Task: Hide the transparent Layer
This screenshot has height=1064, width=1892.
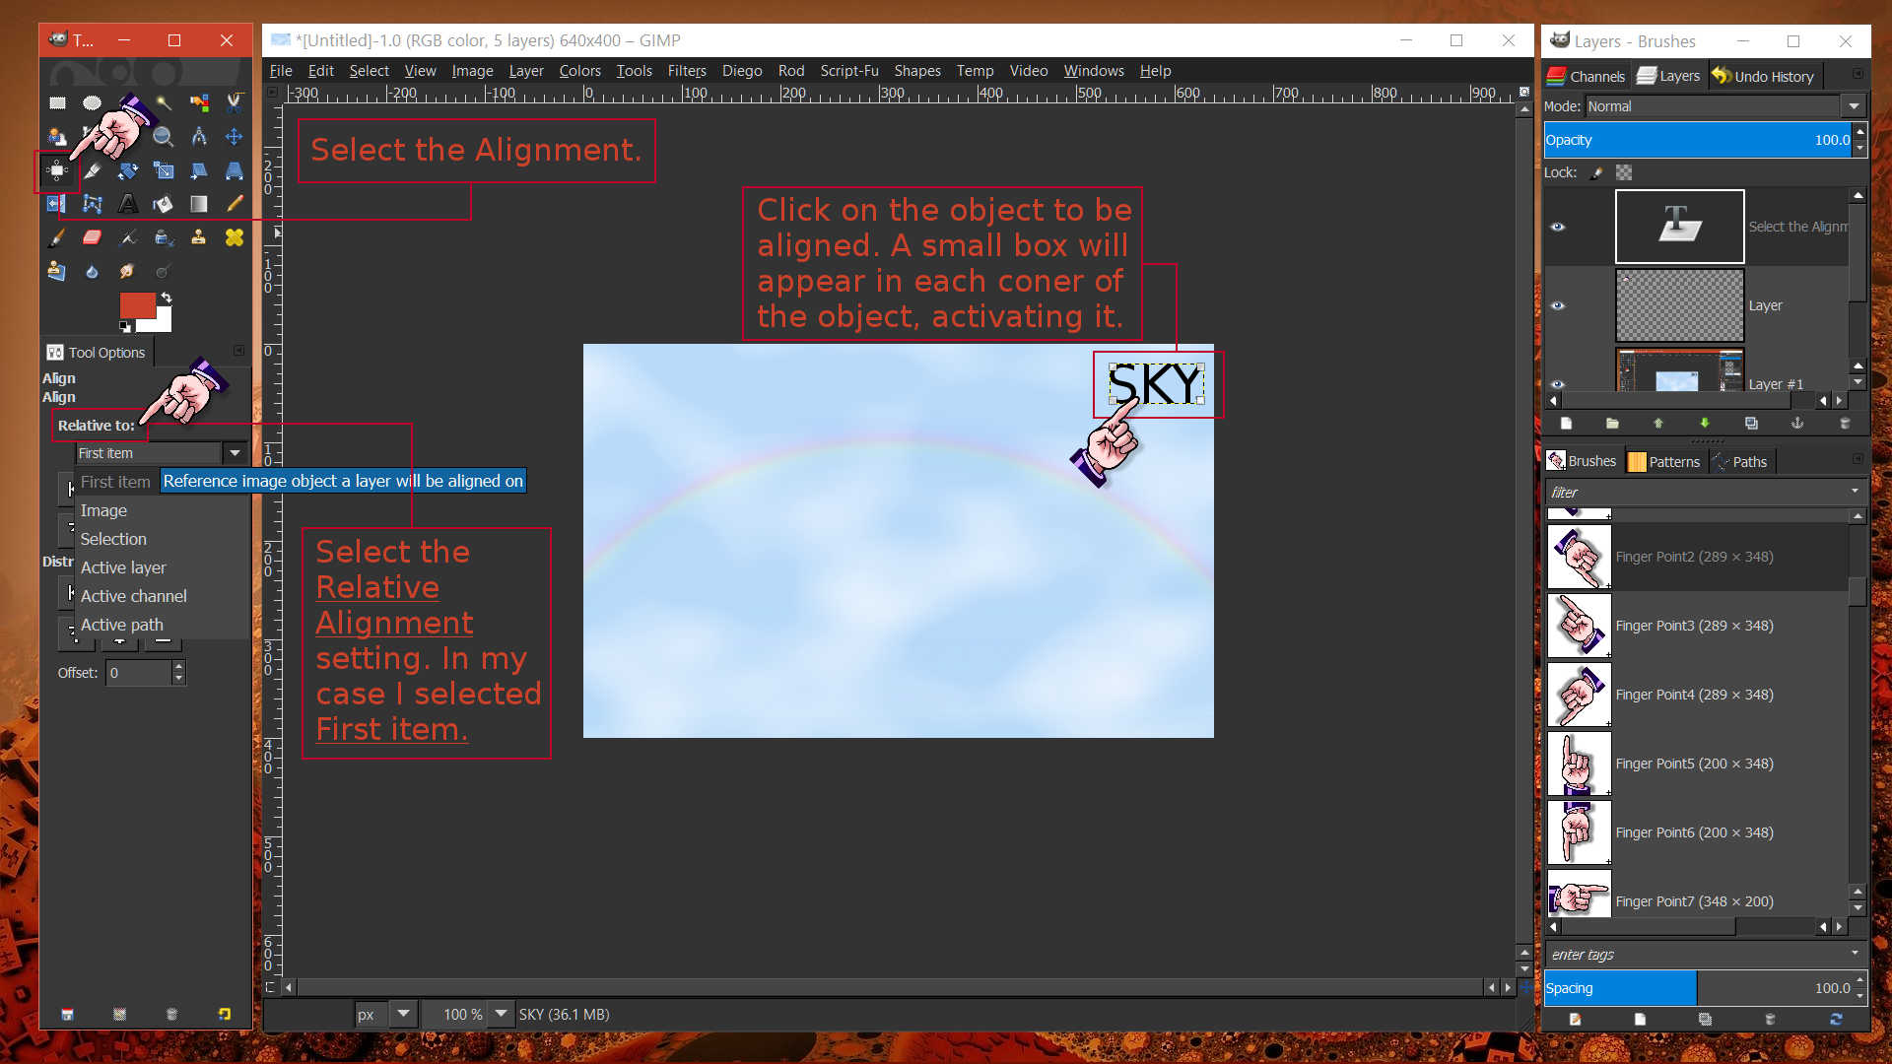Action: click(1559, 305)
